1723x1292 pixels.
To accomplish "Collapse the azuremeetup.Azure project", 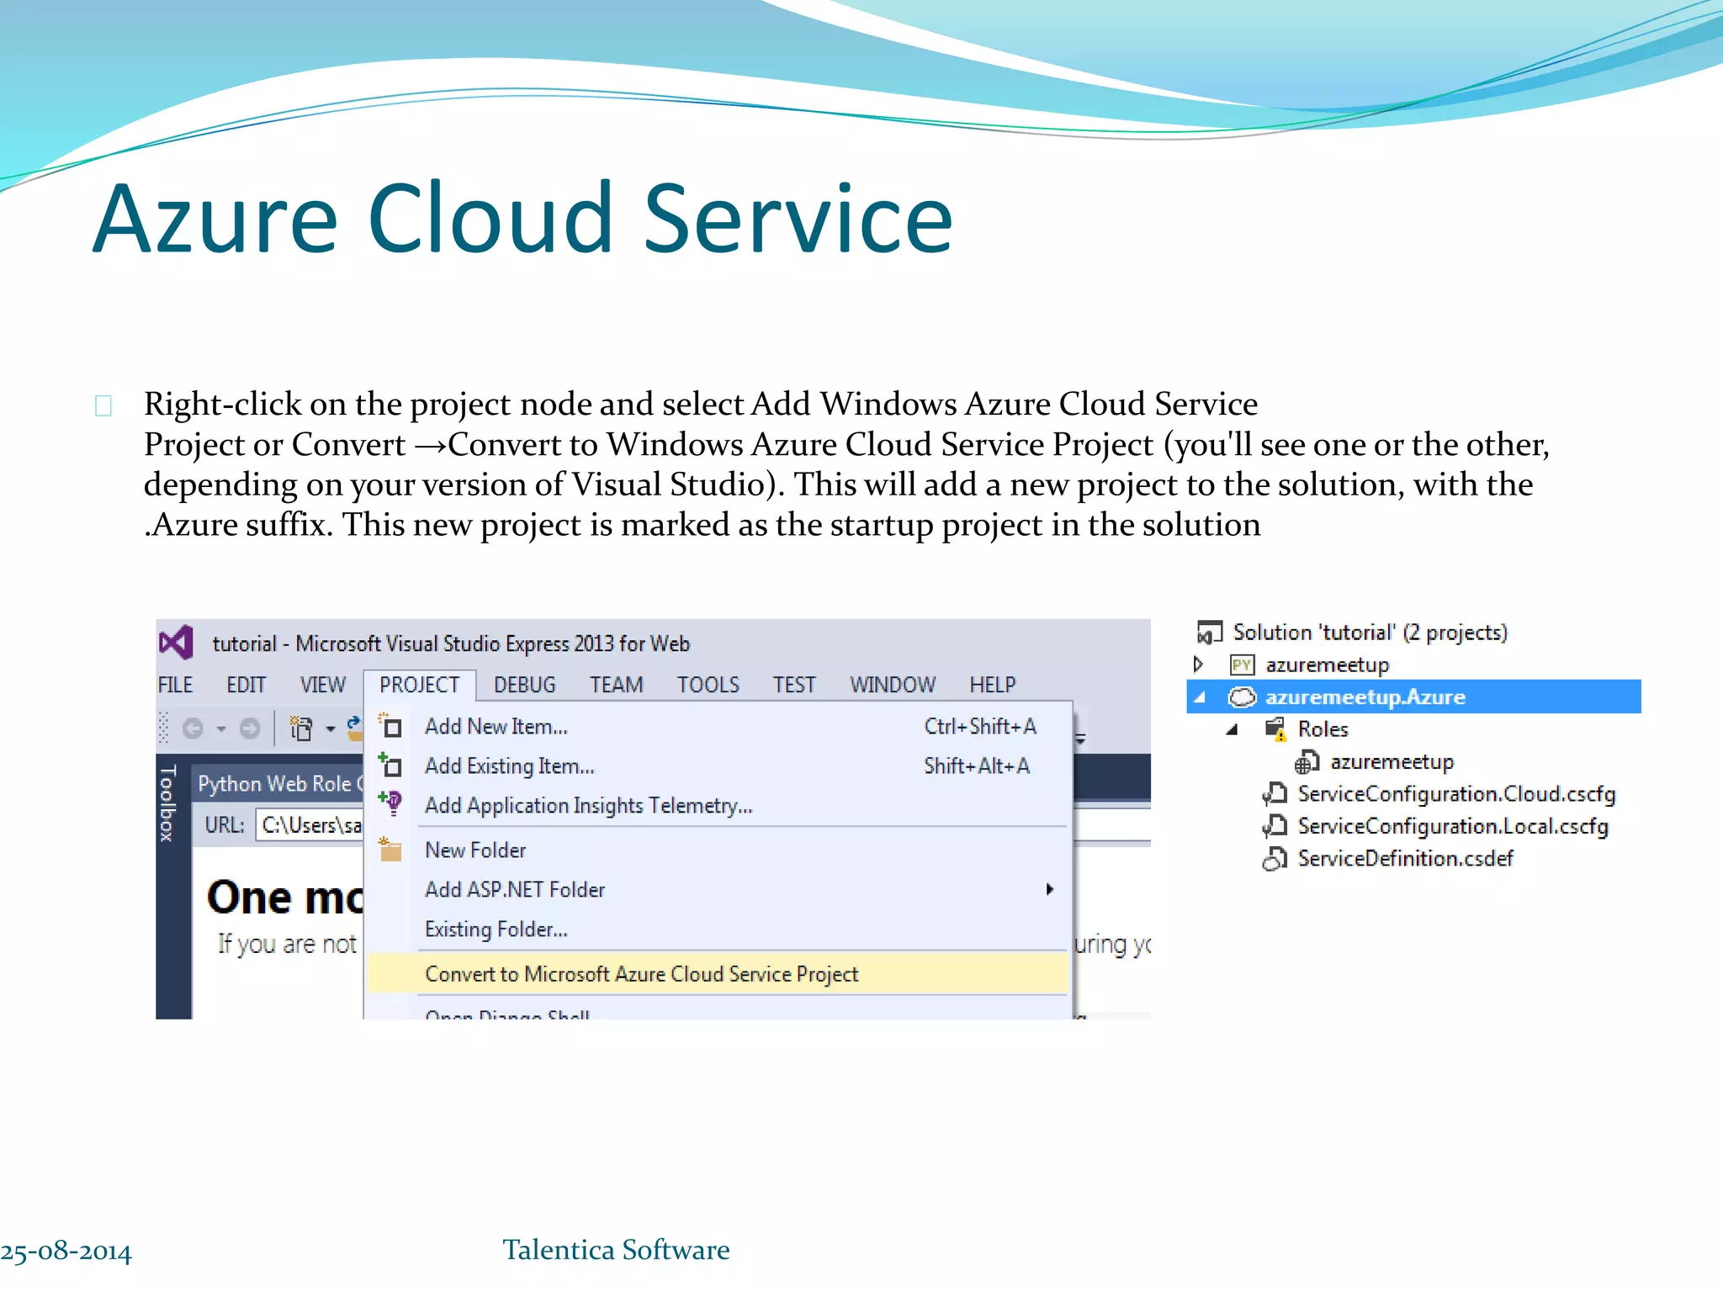I will point(1201,697).
